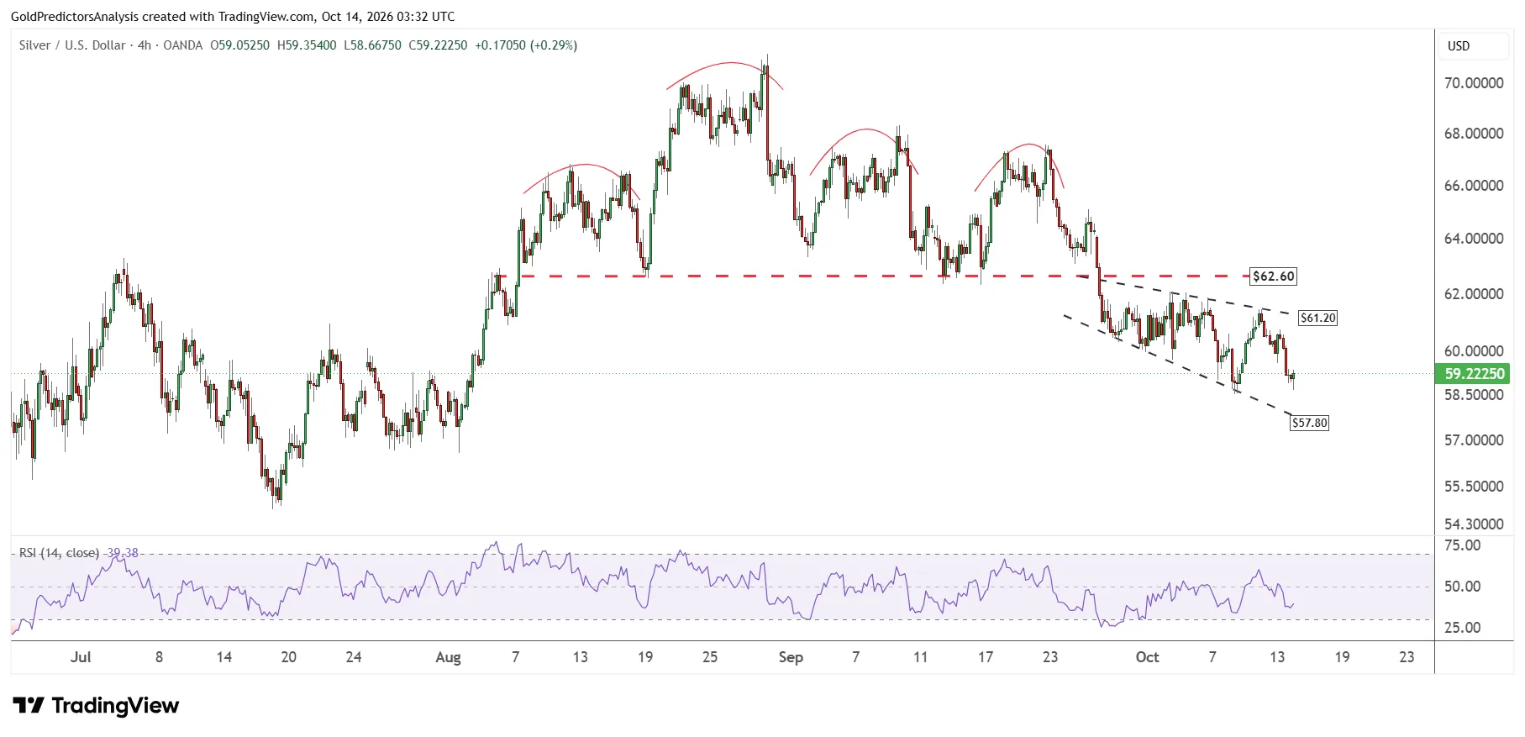Click the Oct date label on time axis

(1147, 657)
